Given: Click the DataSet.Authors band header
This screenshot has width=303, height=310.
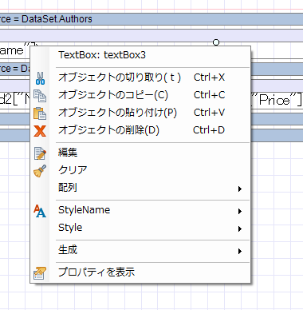Looking at the screenshot, I should pyautogui.click(x=151, y=19).
